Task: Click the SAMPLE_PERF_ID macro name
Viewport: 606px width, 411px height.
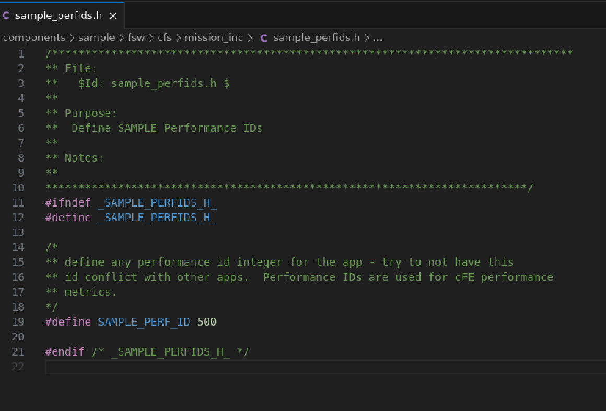Action: coord(144,322)
